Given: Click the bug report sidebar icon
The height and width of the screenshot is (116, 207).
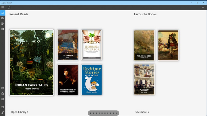Looking at the screenshot, I should [x=3, y=107].
